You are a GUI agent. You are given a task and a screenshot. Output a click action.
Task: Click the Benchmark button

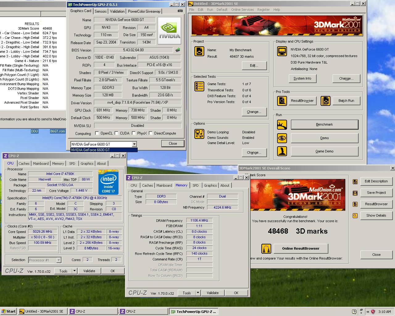324,124
